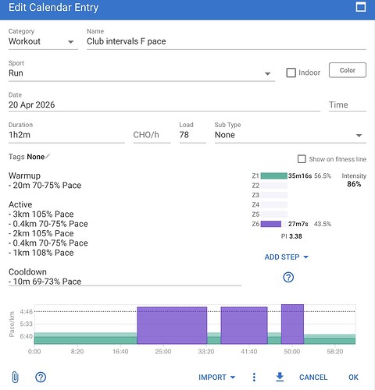The height and width of the screenshot is (390, 375).
Task: Edit tags with the pencil icon
Action: (48, 156)
